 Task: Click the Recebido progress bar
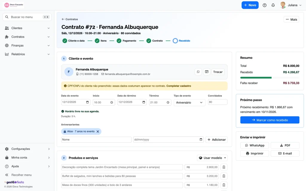click(270, 78)
